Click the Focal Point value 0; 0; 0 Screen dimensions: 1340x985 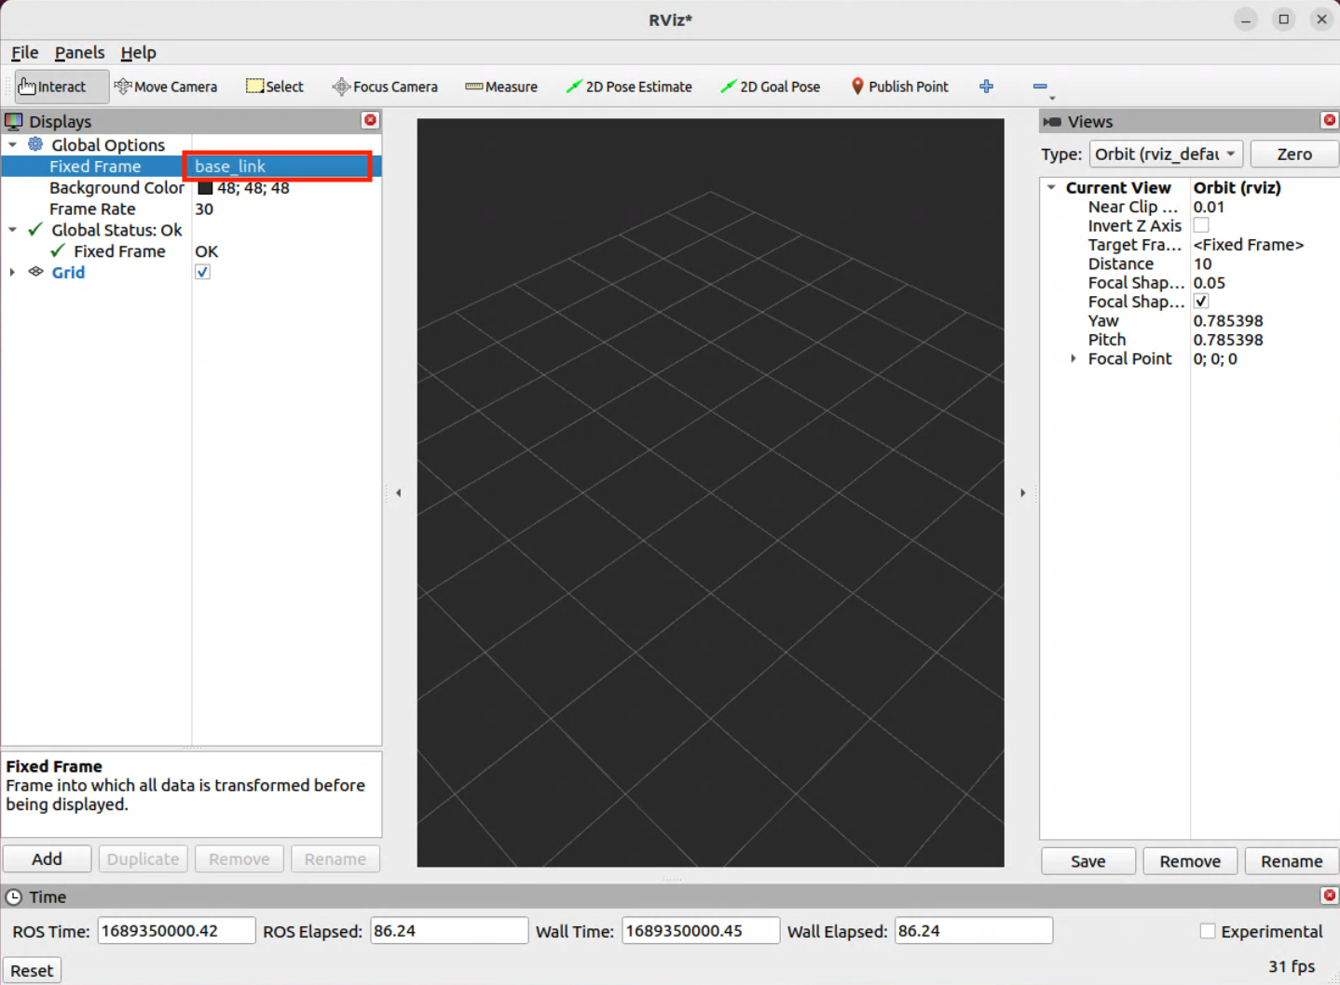pyautogui.click(x=1215, y=358)
